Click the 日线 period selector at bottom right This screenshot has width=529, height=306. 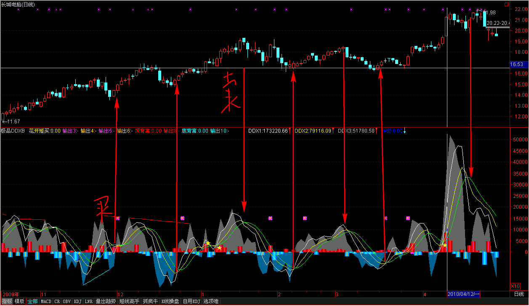[x=519, y=294]
